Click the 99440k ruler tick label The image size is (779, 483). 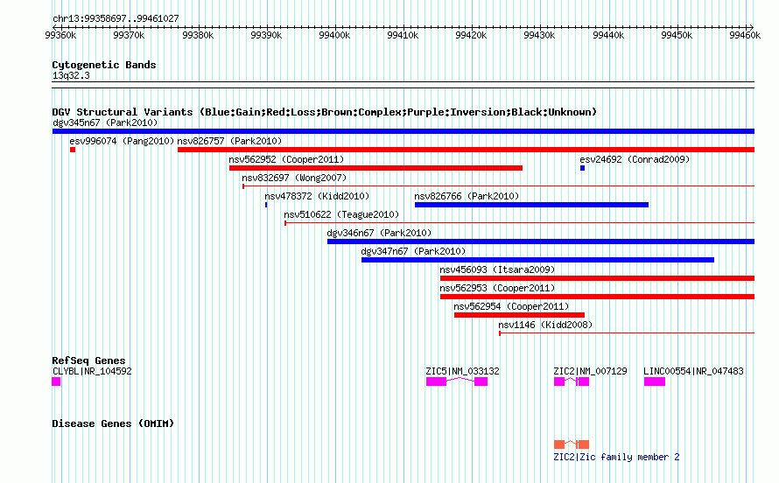pos(608,35)
